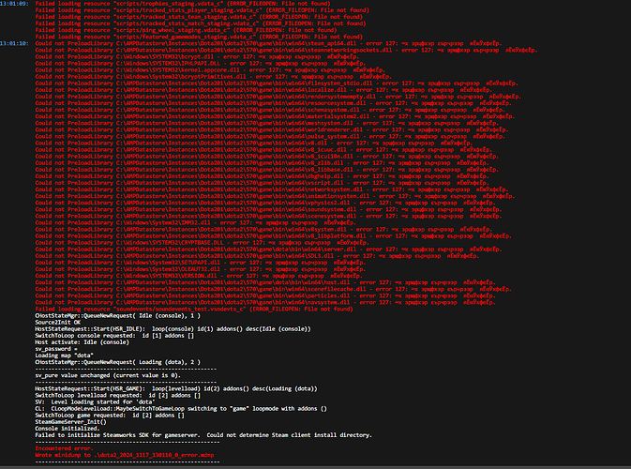Click the v8_icuuc.dll error line
This screenshot has width=631, height=469.
(x=263, y=150)
